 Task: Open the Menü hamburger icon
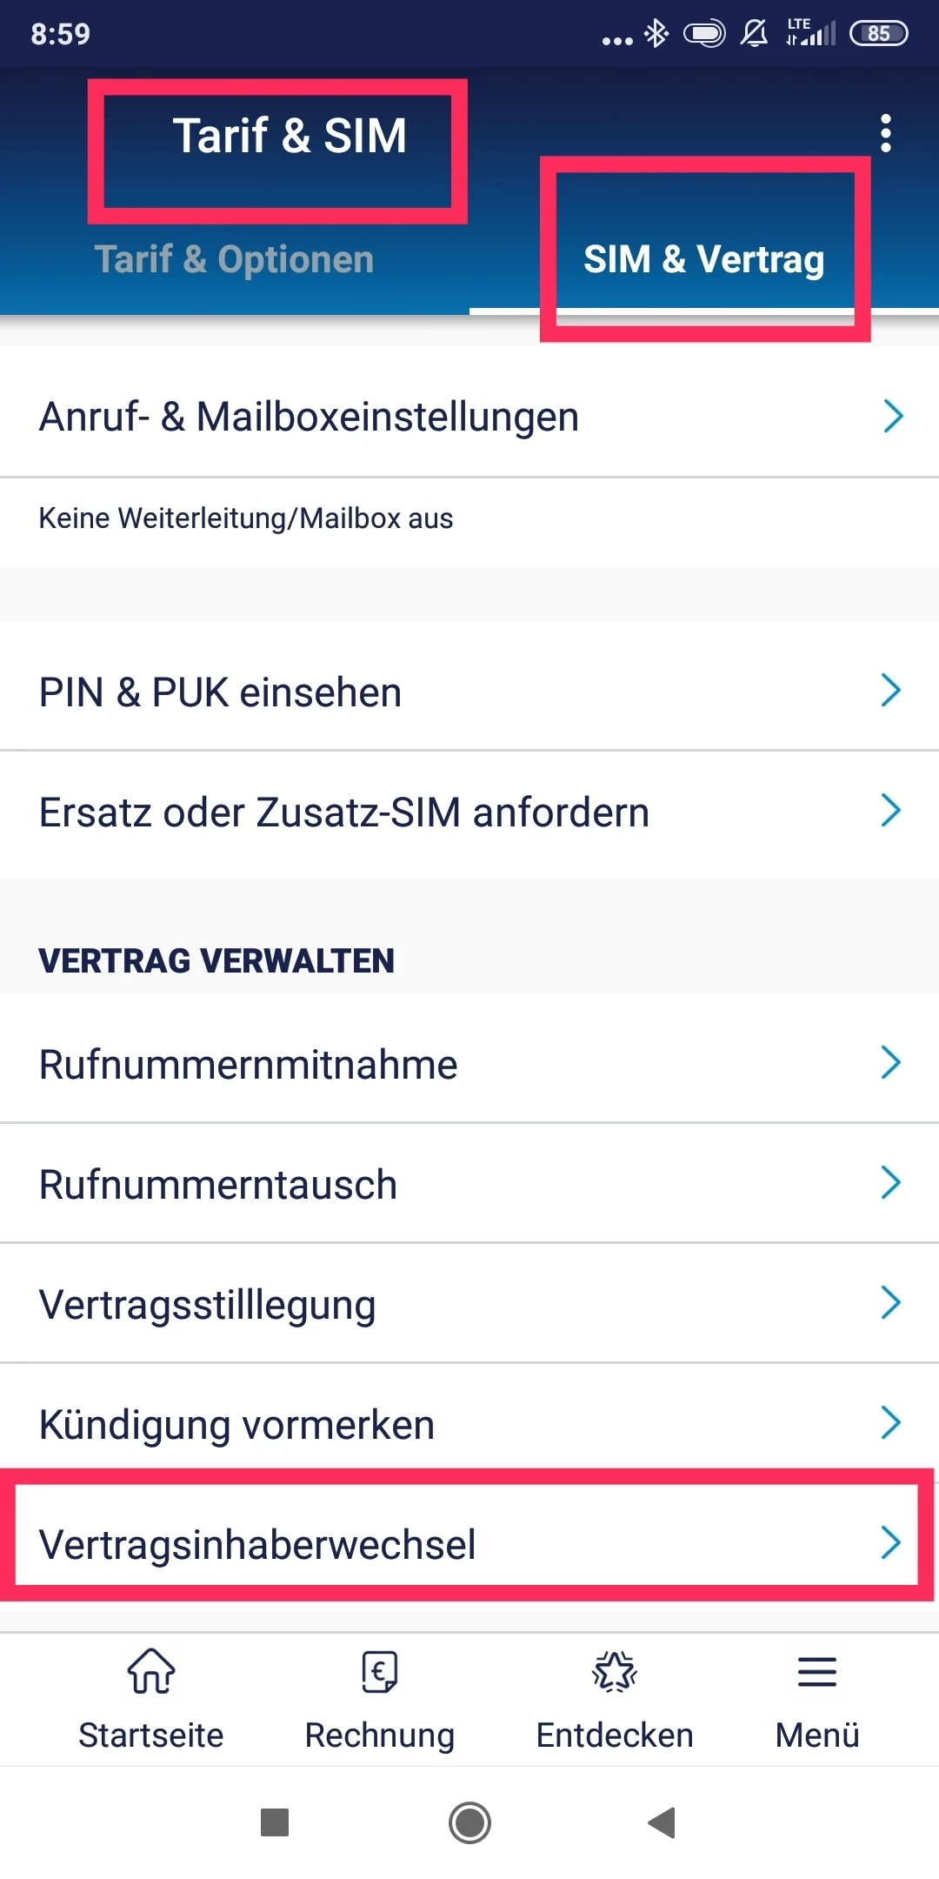[817, 1671]
